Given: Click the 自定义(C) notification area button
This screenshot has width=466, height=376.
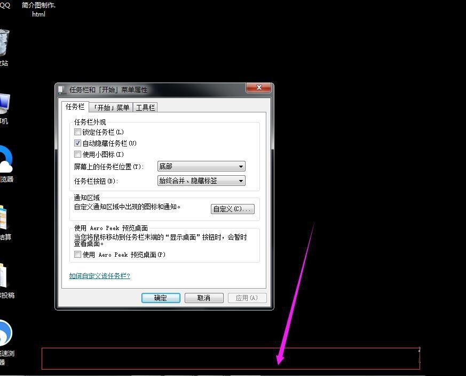Looking at the screenshot, I should click(x=232, y=209).
